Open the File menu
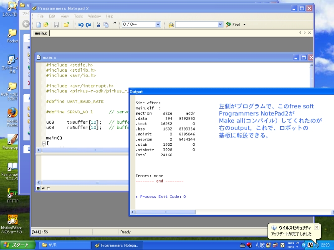 coord(40,16)
